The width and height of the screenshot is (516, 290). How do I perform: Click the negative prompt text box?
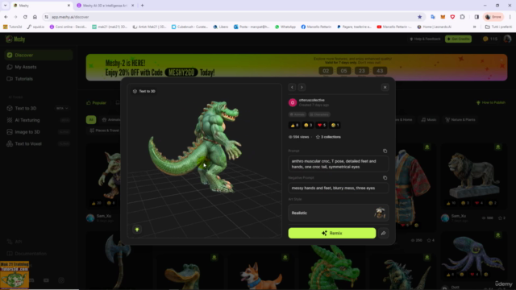coord(339,188)
